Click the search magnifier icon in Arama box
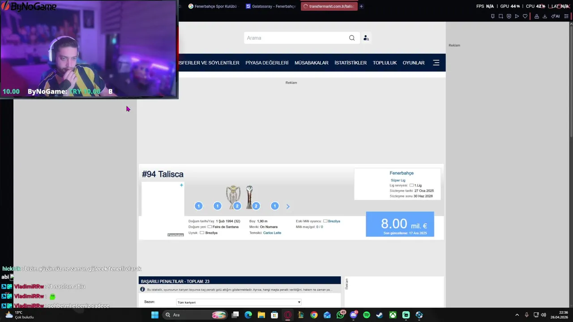 tap(352, 38)
